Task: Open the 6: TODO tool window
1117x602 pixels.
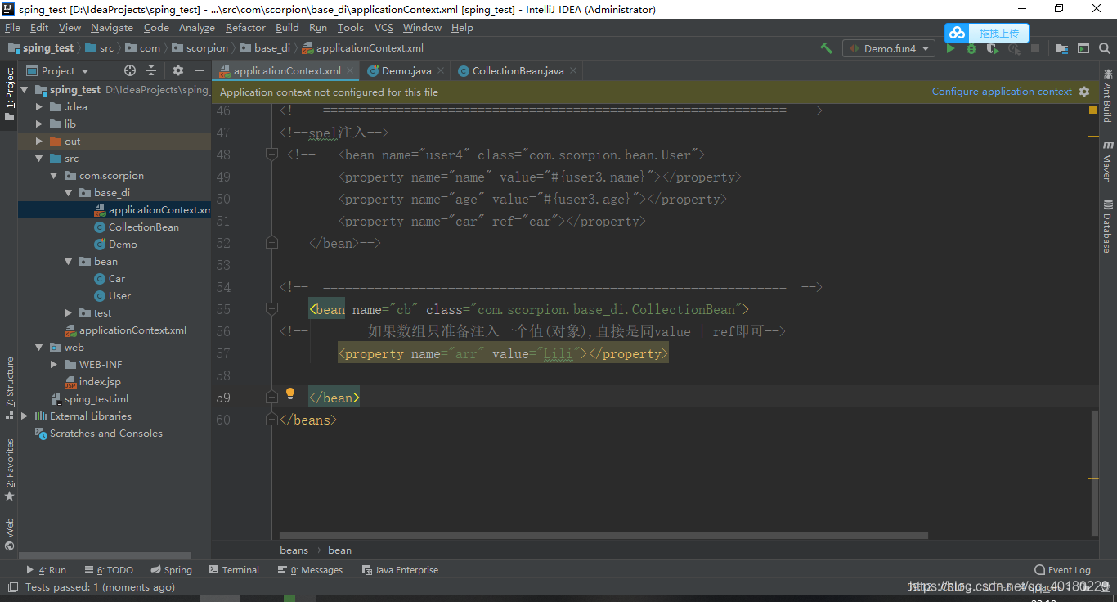Action: [108, 570]
